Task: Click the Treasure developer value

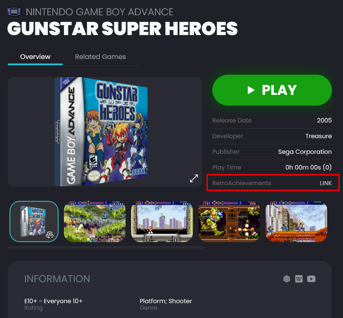Action: (x=319, y=136)
